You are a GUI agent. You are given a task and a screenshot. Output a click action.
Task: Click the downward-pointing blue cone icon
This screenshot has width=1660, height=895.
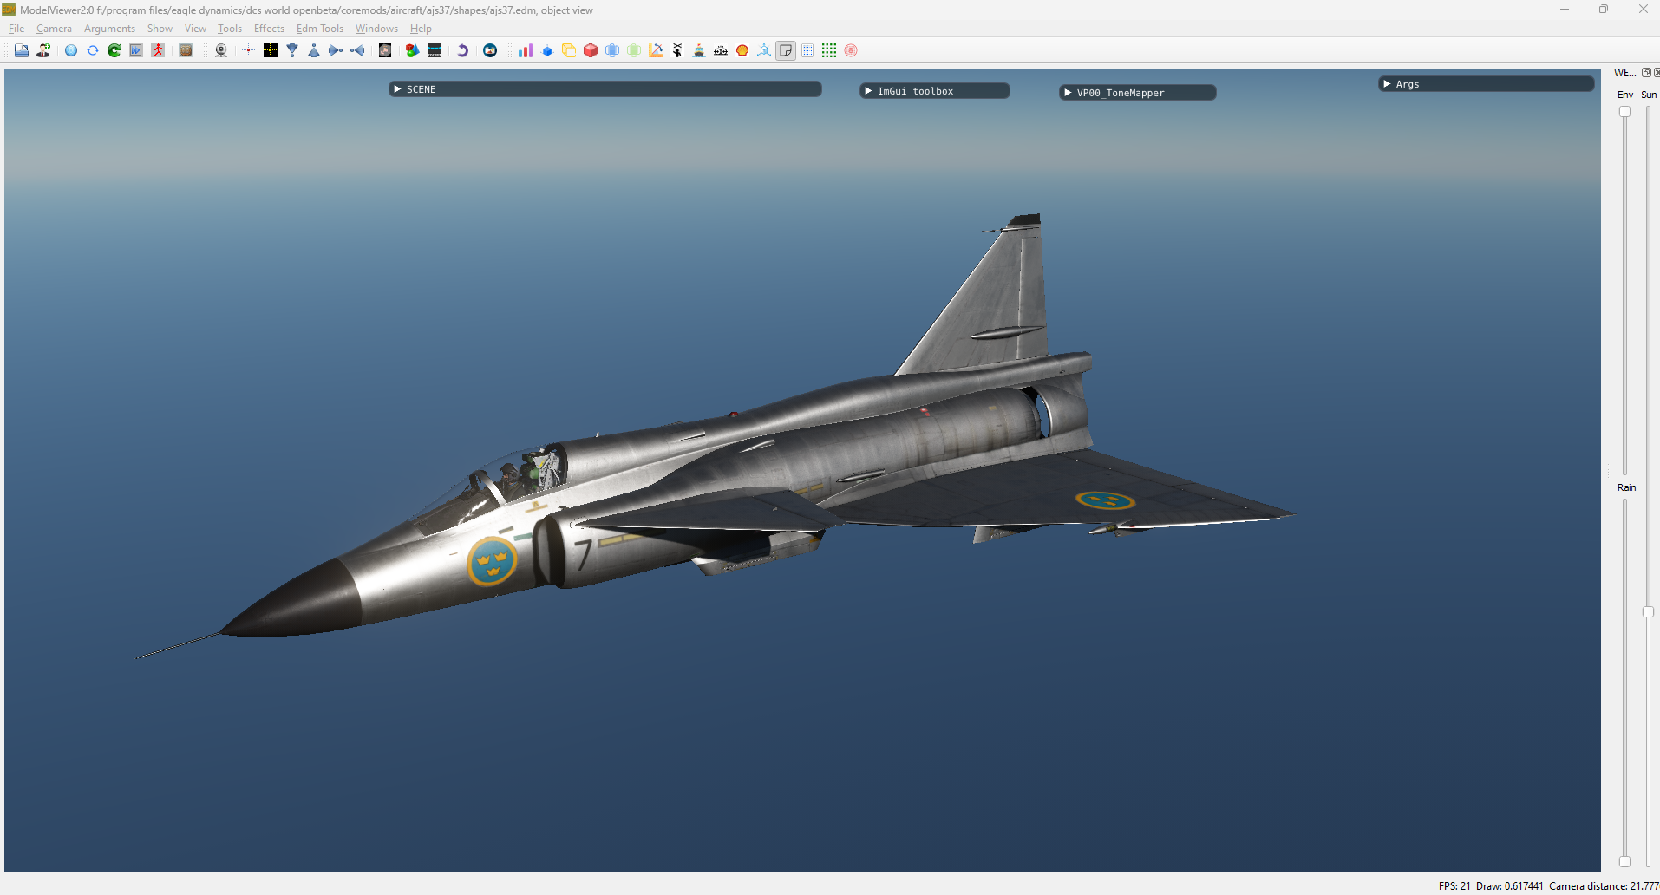click(292, 50)
